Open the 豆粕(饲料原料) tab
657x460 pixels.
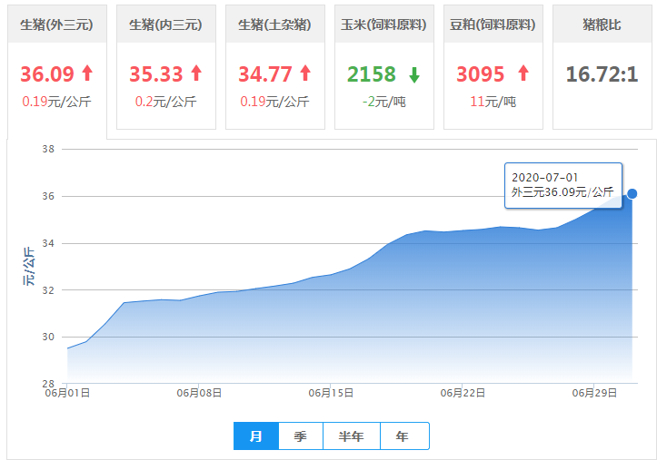click(493, 24)
